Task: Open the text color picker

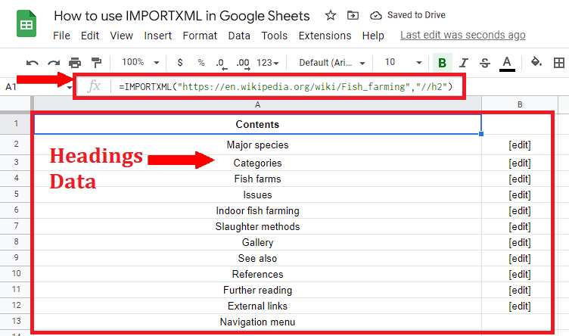Action: [x=507, y=64]
